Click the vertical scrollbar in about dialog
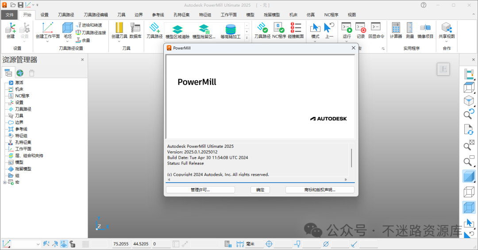Image resolution: width=478 pixels, height=250 pixels. pos(351,158)
